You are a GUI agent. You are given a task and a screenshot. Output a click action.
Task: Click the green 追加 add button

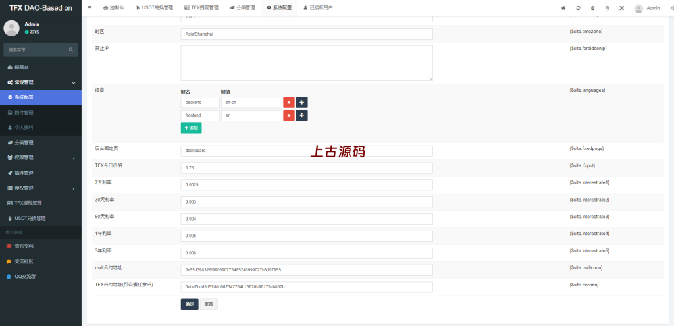click(192, 128)
